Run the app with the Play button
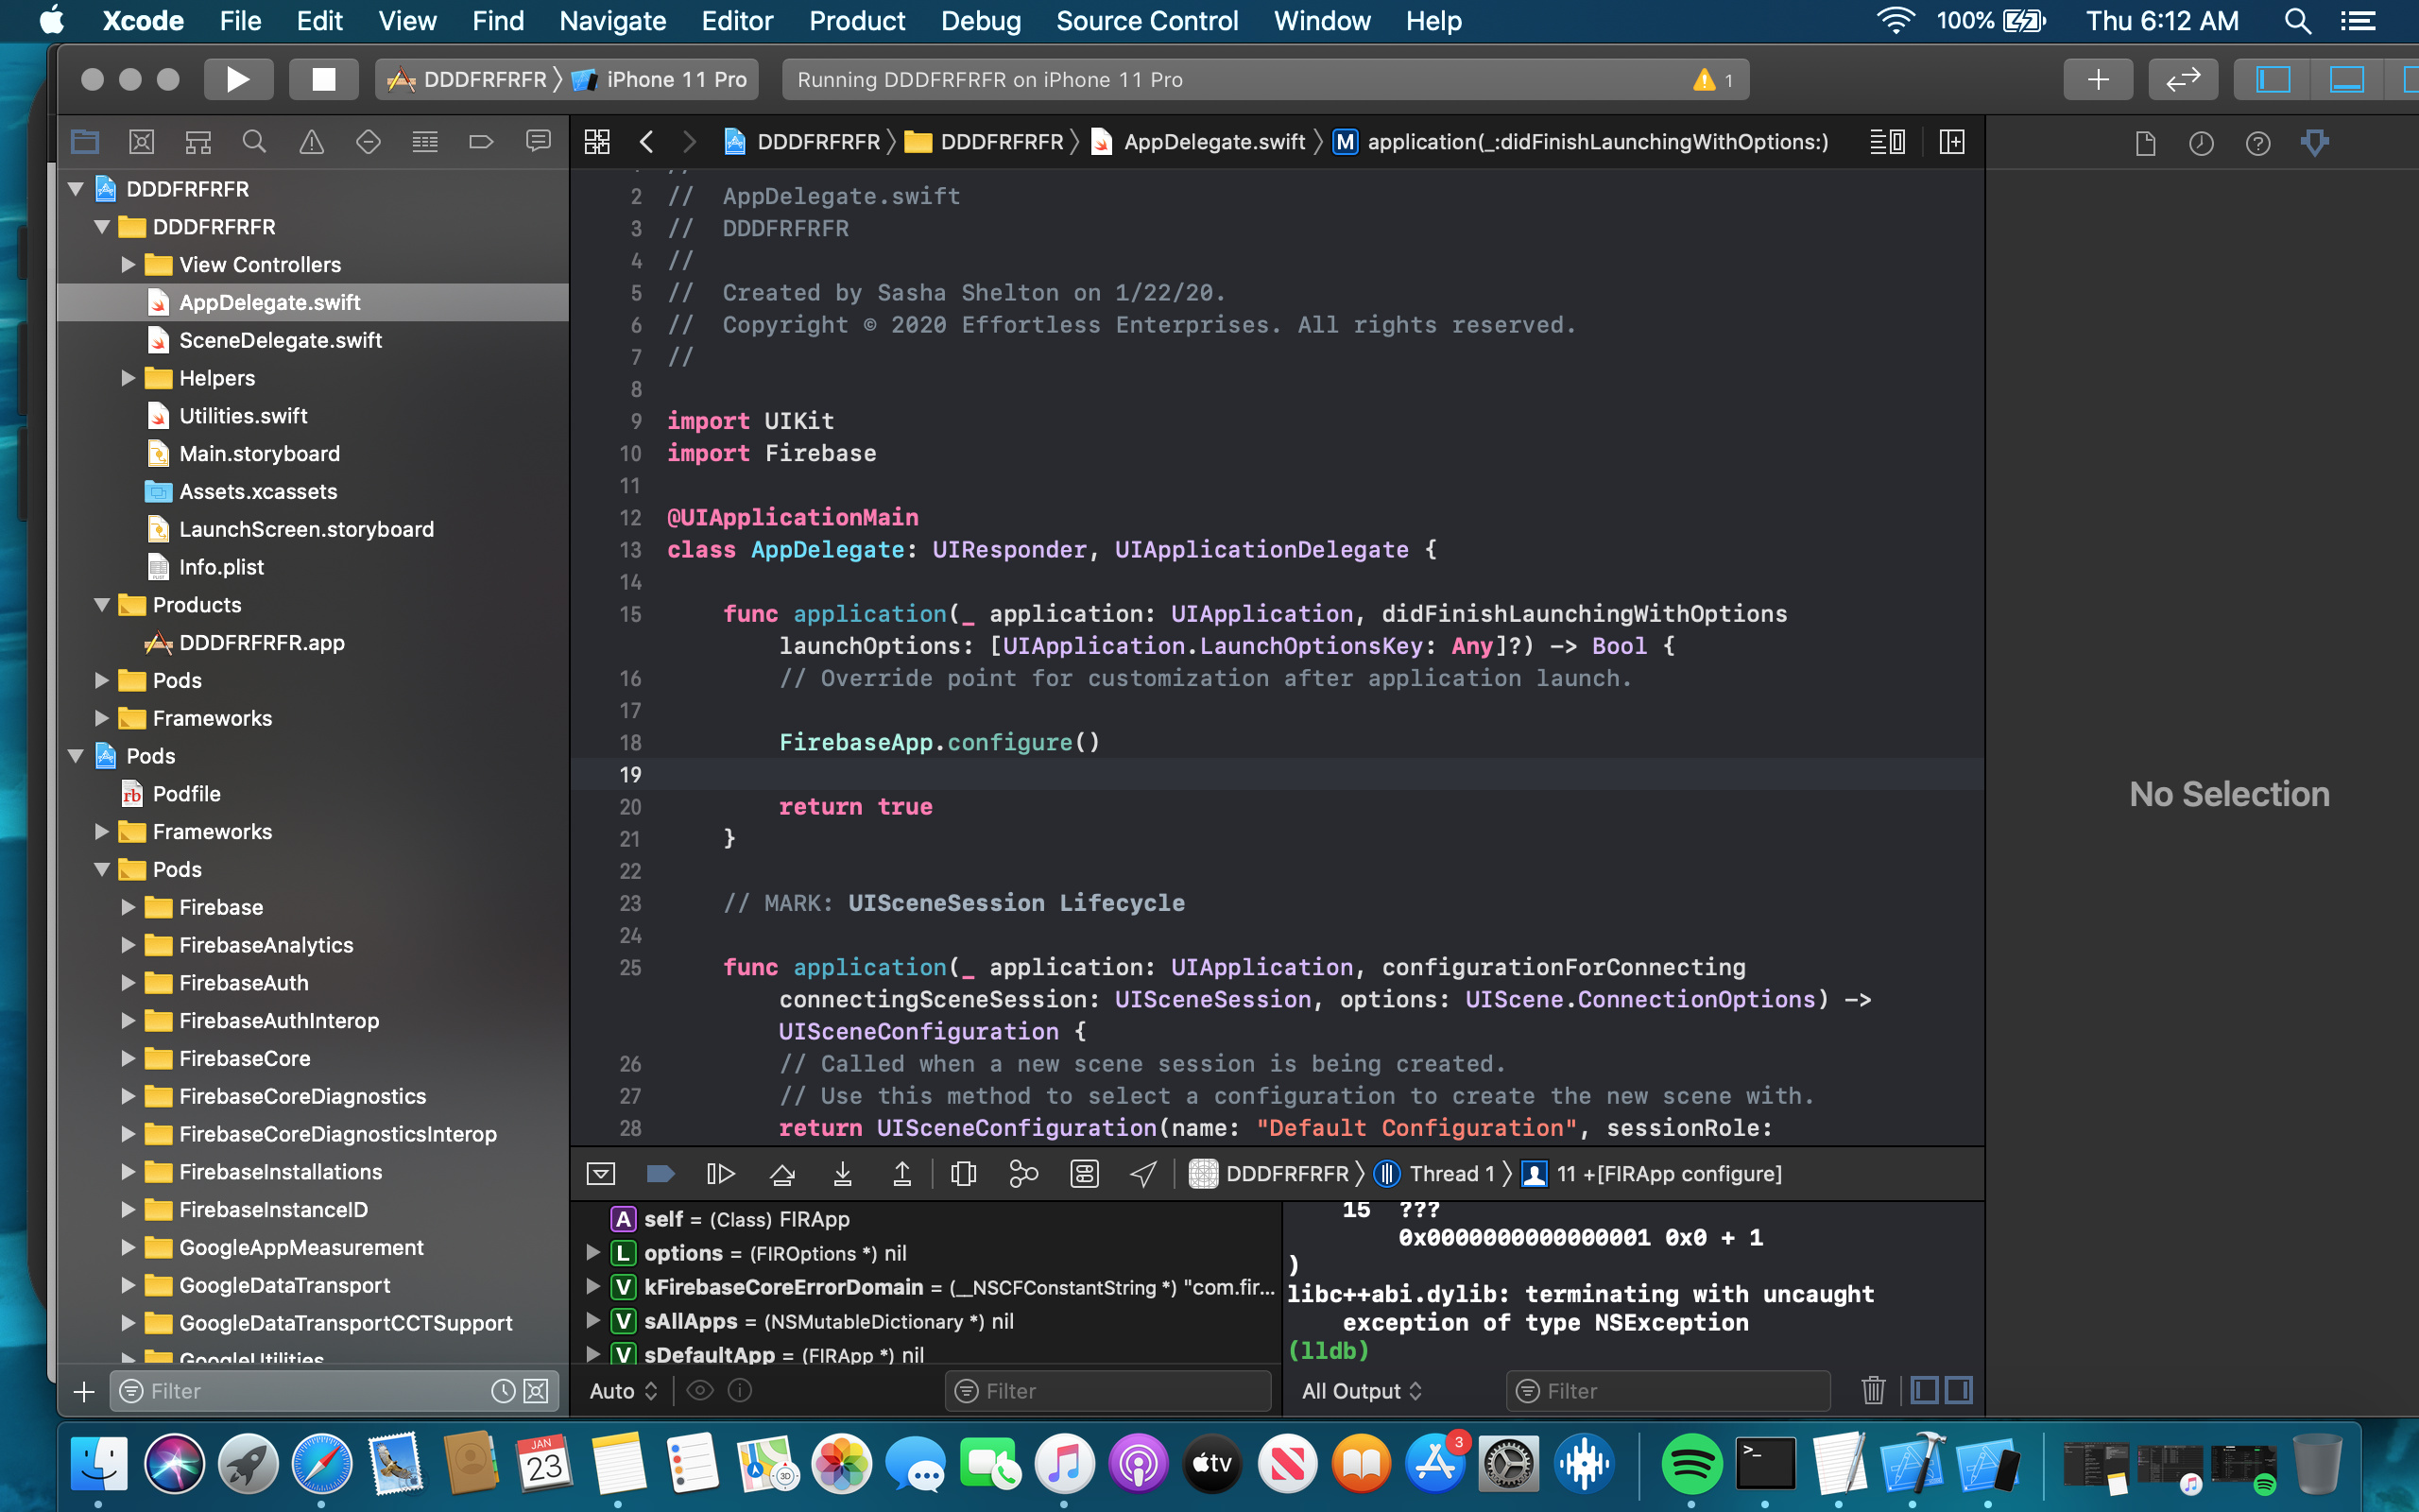This screenshot has height=1512, width=2419. (x=238, y=79)
